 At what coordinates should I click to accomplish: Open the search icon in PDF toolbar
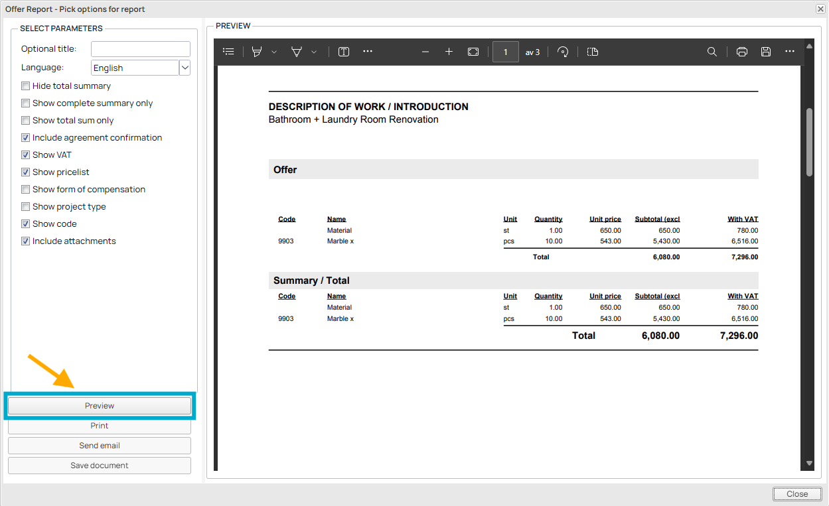coord(712,52)
